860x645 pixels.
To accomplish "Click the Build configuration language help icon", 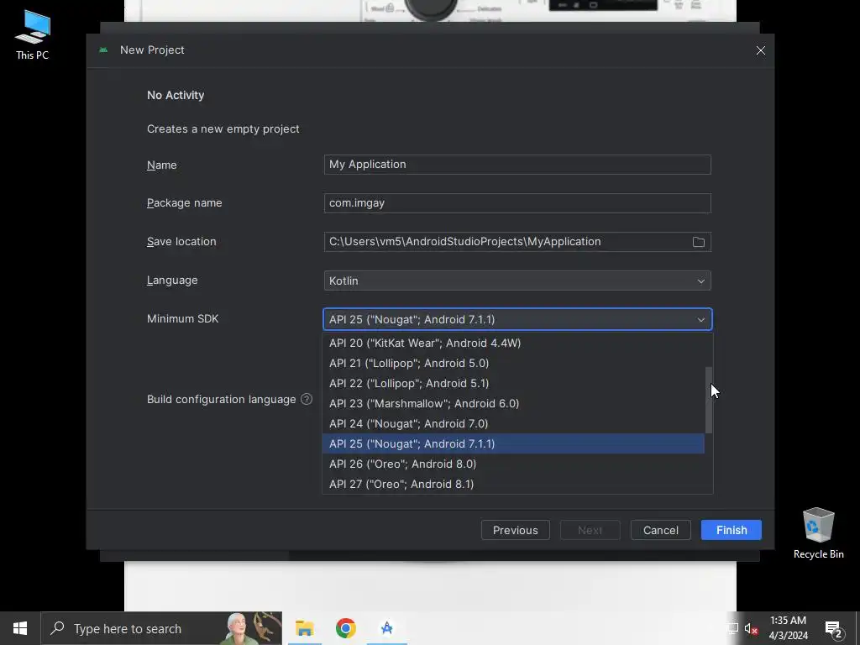I will pos(307,399).
